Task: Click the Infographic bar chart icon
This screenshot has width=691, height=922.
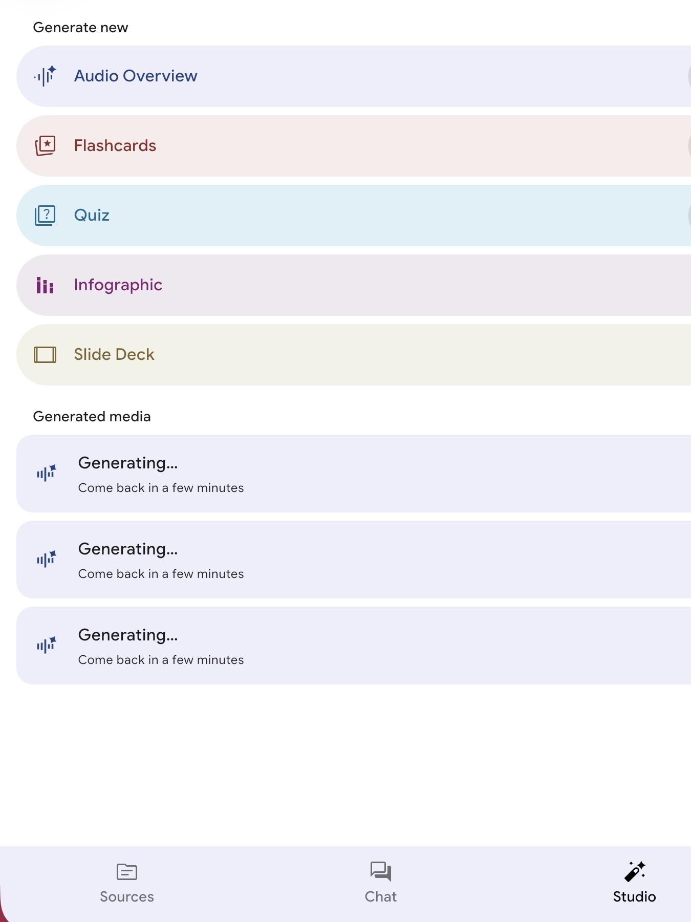Action: tap(45, 285)
